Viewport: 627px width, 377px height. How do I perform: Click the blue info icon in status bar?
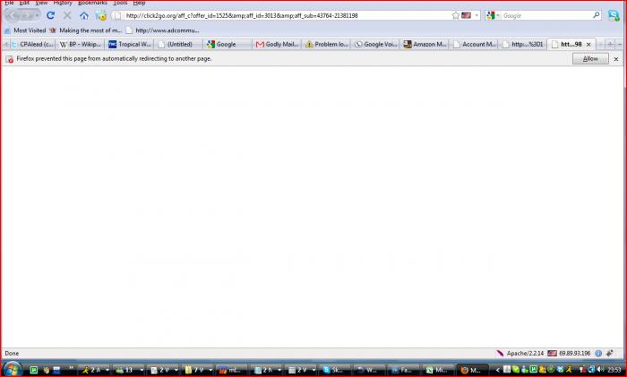(x=598, y=353)
